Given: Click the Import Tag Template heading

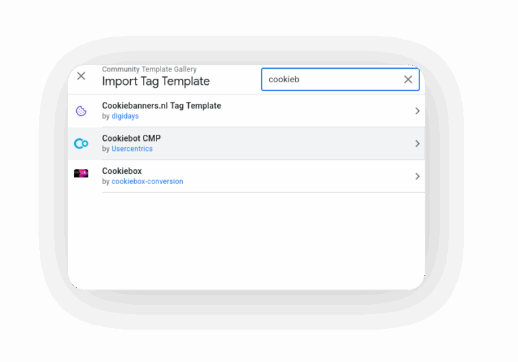Looking at the screenshot, I should tap(156, 82).
